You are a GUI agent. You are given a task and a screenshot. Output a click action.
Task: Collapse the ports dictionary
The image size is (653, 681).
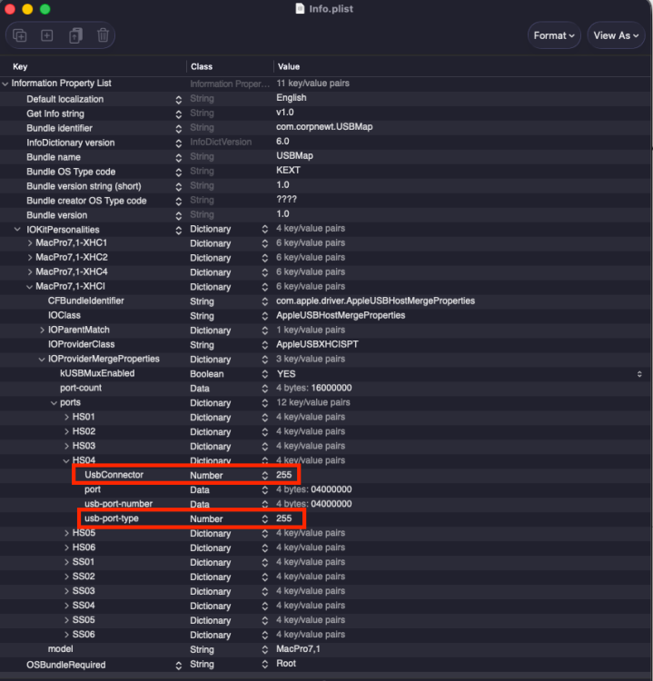[54, 403]
